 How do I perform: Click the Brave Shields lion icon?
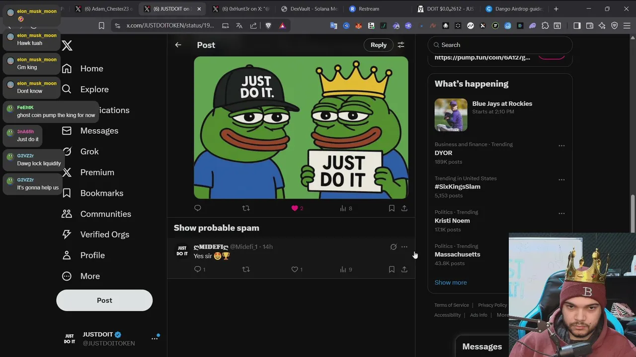pyautogui.click(x=268, y=26)
